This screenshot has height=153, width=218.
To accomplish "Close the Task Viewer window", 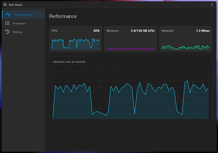I will click(212, 5).
